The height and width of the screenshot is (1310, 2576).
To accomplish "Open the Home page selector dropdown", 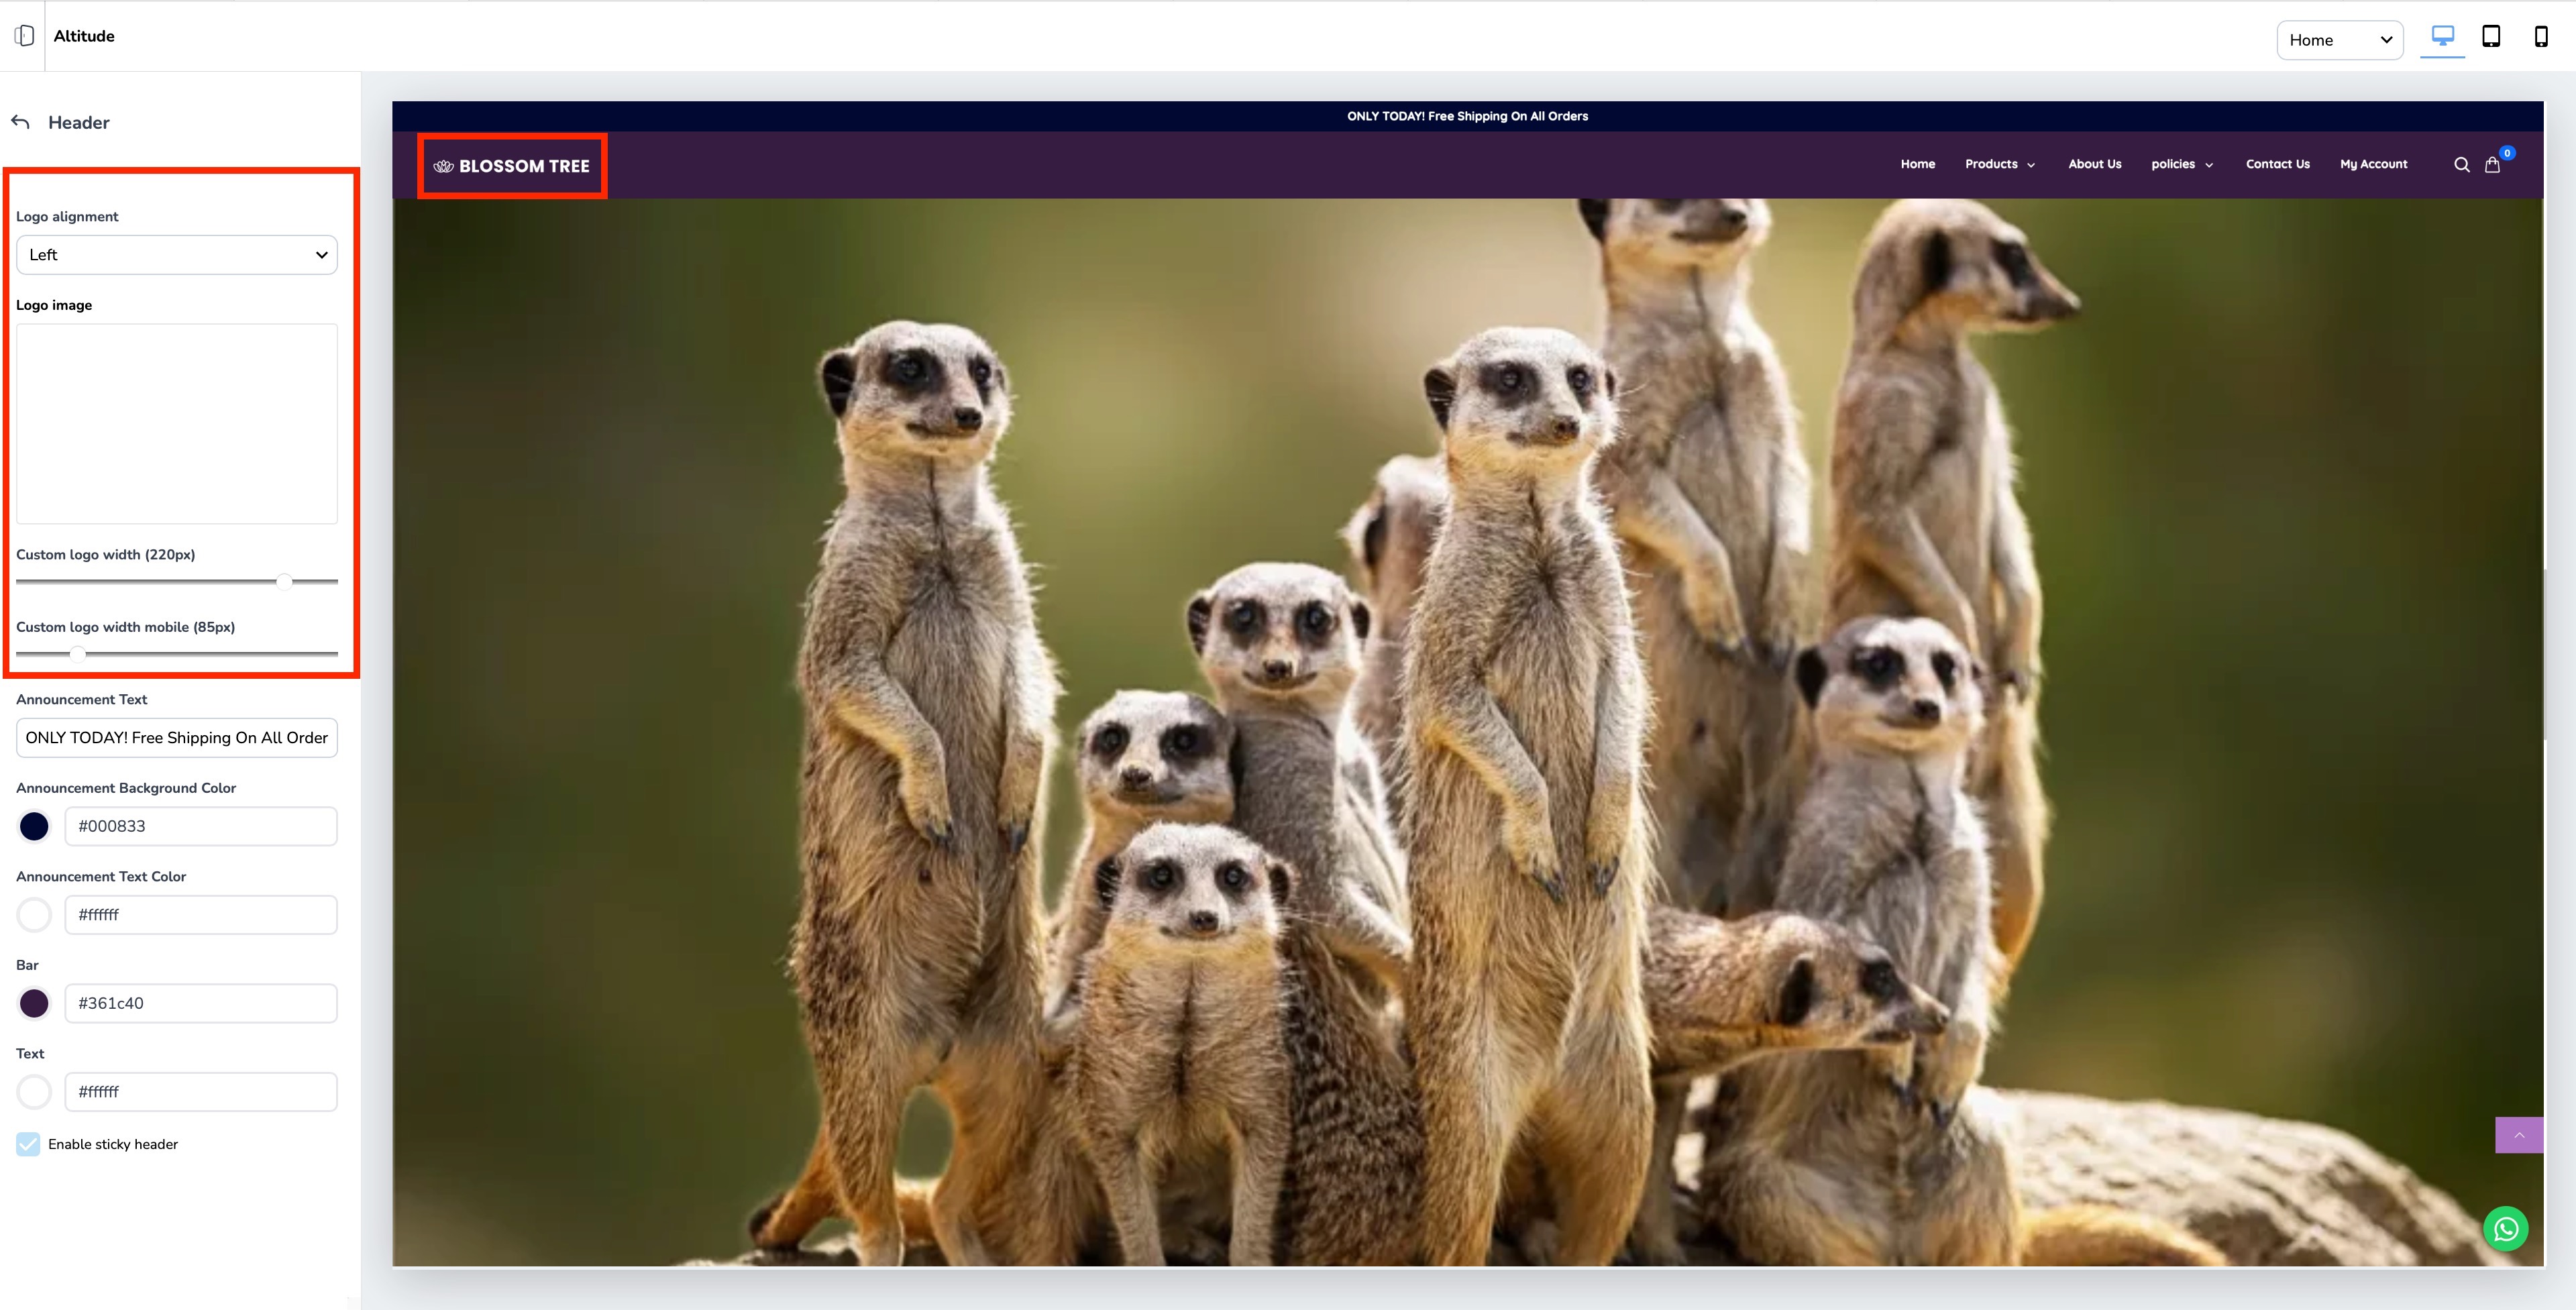I will point(2339,40).
